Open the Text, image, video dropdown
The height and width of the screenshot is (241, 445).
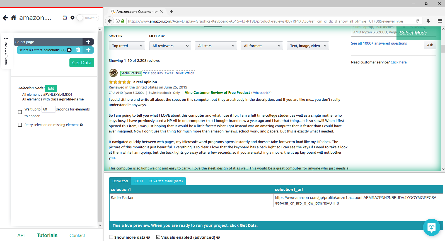point(308,46)
